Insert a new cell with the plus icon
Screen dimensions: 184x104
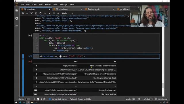[27, 13]
